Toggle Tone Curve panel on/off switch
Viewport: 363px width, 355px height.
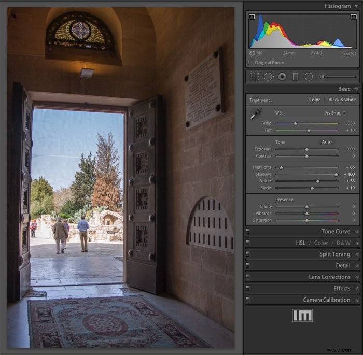tap(247, 231)
